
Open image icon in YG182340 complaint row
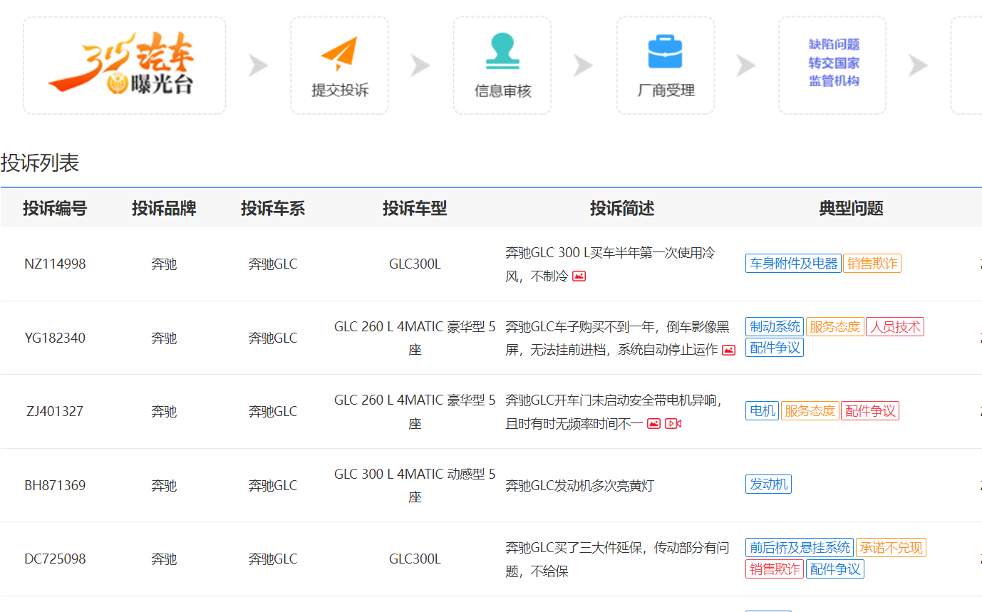tap(728, 350)
